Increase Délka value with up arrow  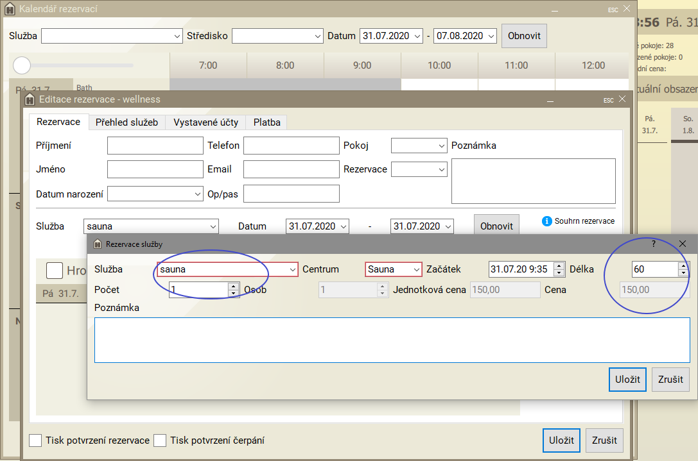pos(683,265)
